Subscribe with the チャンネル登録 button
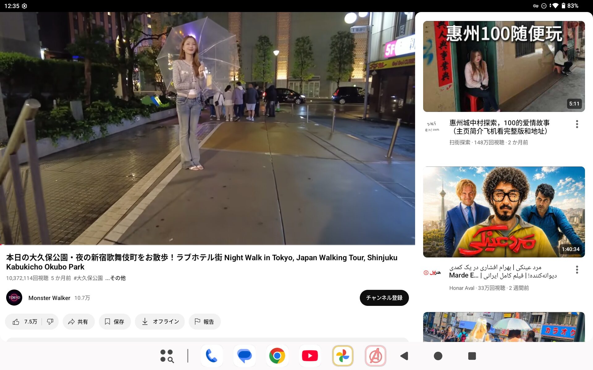The height and width of the screenshot is (370, 593). (384, 298)
